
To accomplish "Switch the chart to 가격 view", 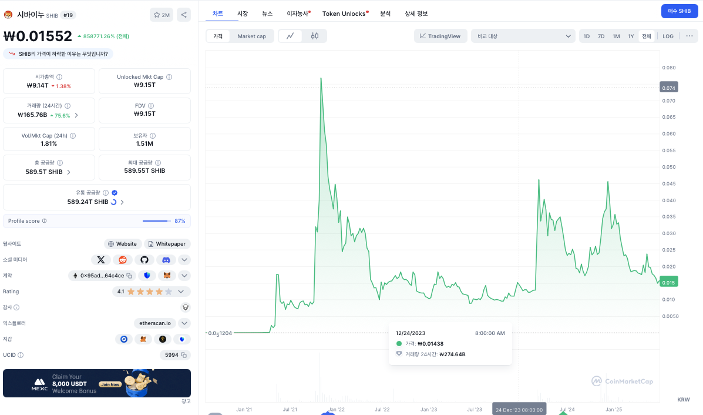I will tap(218, 36).
